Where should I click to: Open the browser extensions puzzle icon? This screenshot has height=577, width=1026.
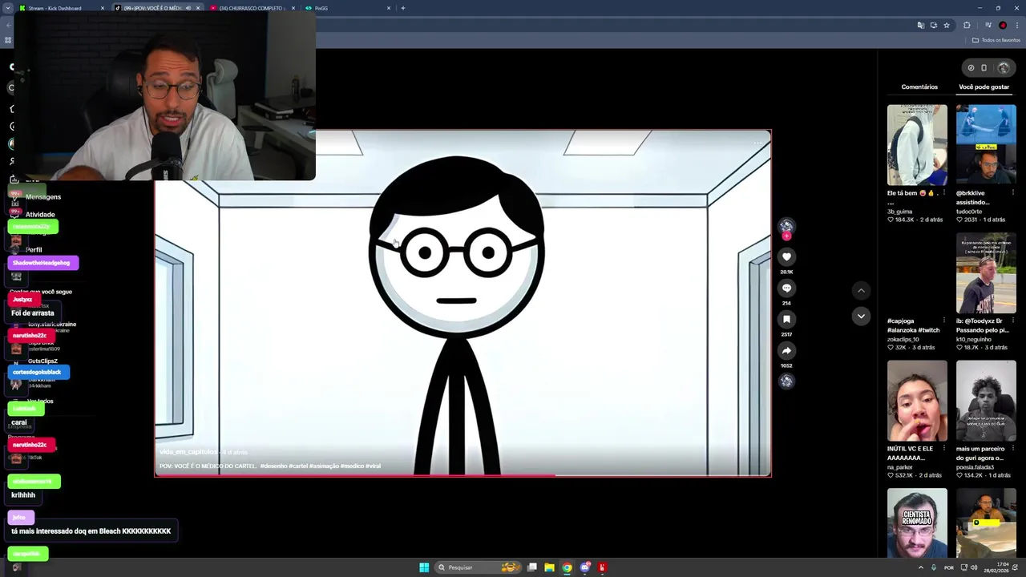[x=967, y=25]
